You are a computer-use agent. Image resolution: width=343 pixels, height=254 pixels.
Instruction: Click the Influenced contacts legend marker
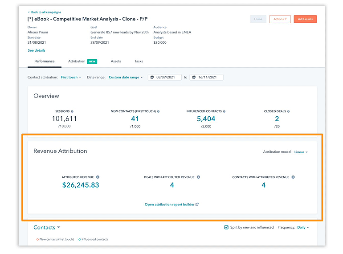coord(80,239)
